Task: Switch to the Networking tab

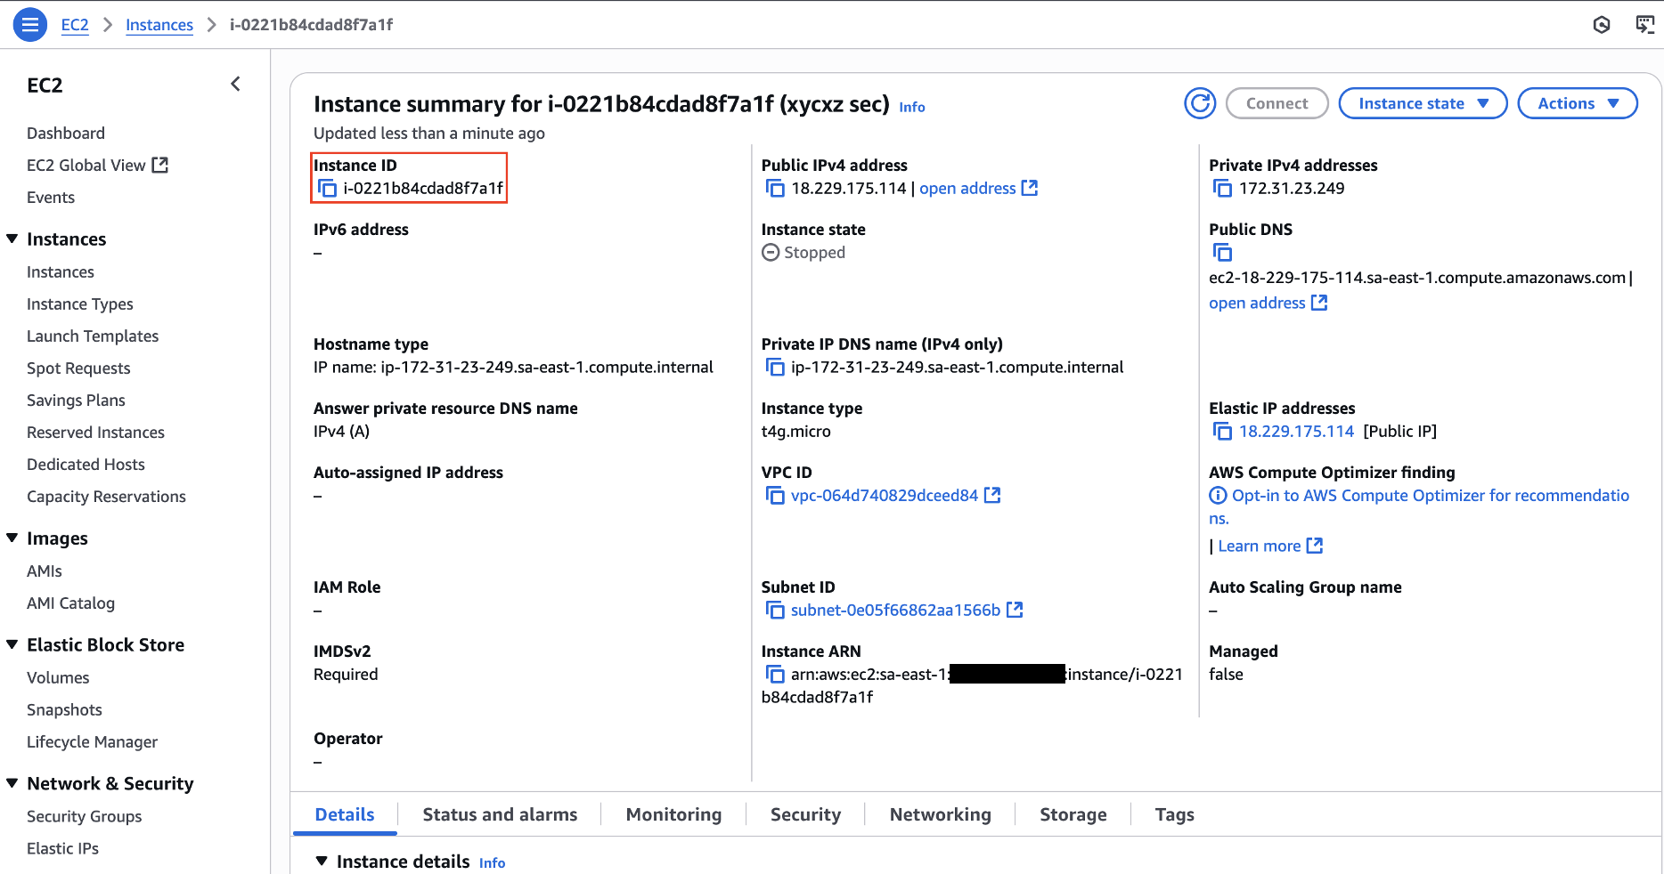Action: (x=940, y=814)
